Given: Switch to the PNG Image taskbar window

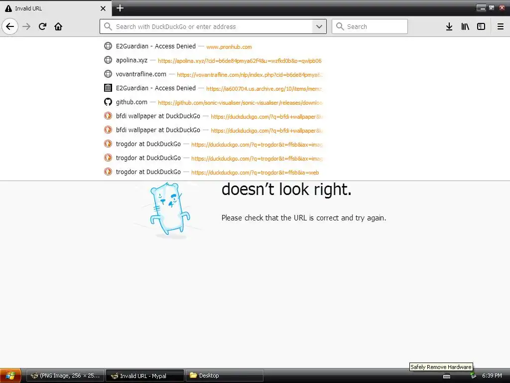Looking at the screenshot, I should 65,376.
